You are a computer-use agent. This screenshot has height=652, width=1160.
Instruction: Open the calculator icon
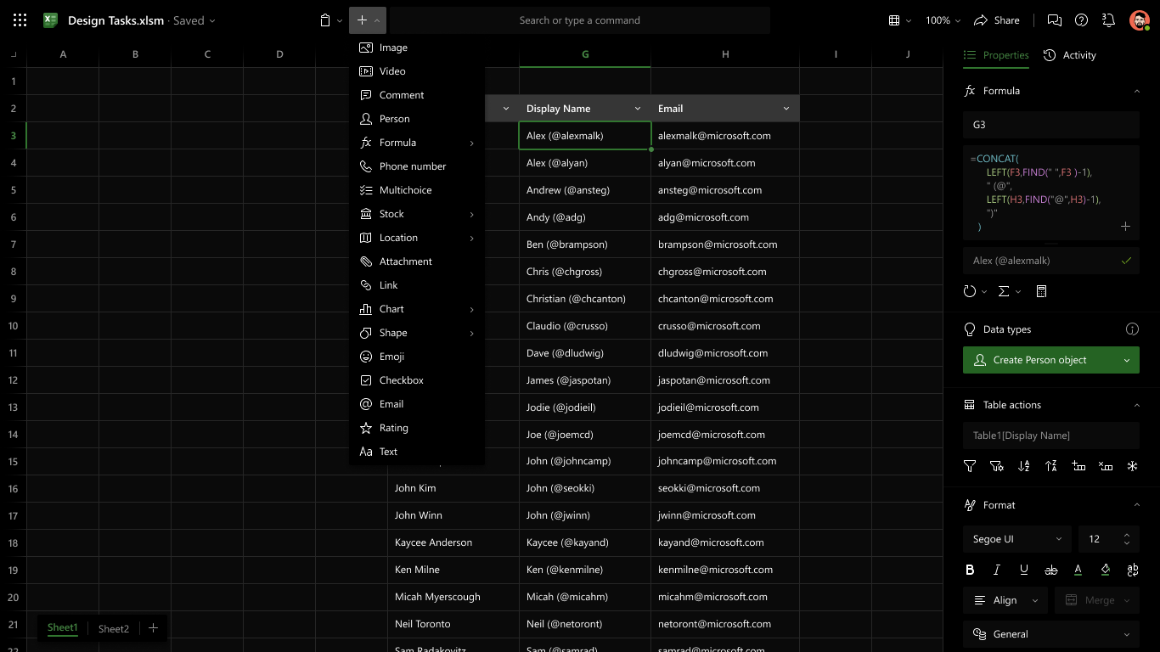[x=1041, y=291]
